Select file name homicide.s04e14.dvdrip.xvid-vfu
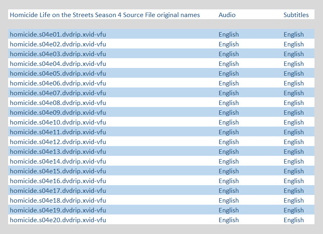The height and width of the screenshot is (234, 323). coord(58,161)
